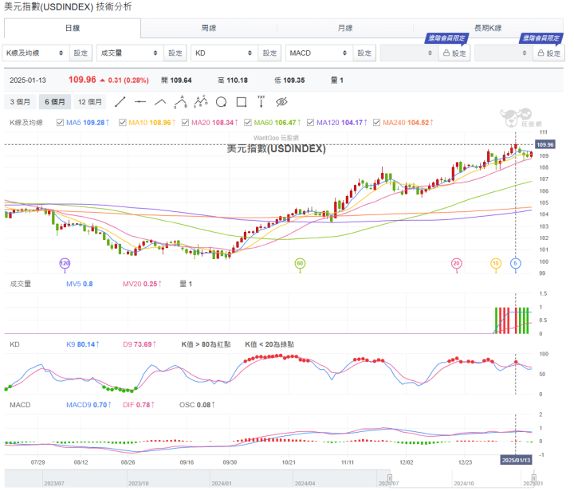
Task: Open the MACD indicator dropdown
Action: pos(319,53)
